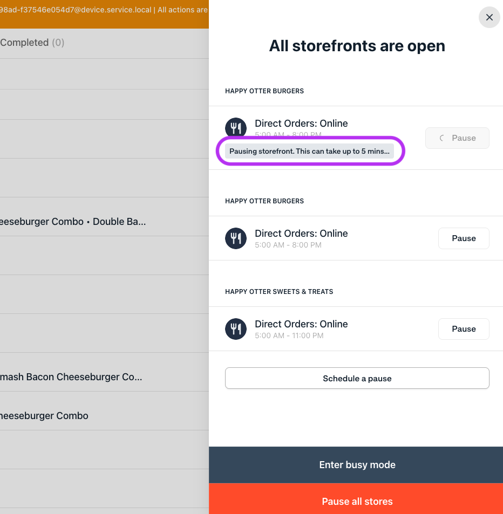The width and height of the screenshot is (503, 514).
Task: Open the order row mentioning Double Ba...
Action: pyautogui.click(x=73, y=222)
